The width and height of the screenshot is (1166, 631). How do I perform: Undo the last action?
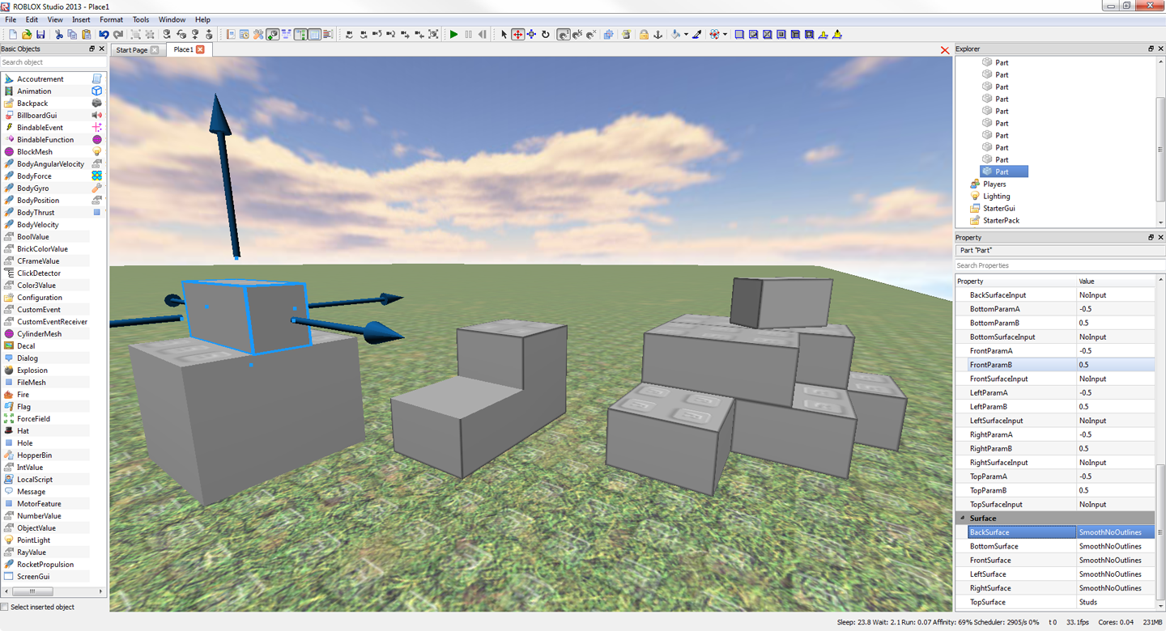point(104,35)
